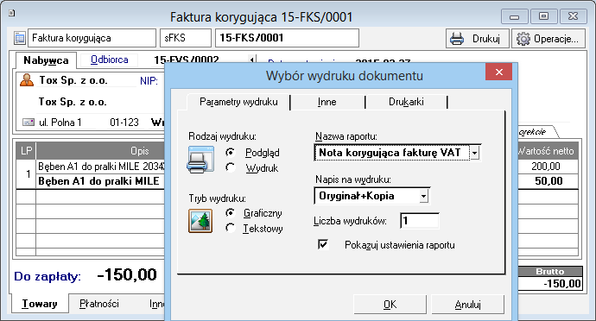
Task: Switch to Towary bottom tab
Action: point(40,304)
